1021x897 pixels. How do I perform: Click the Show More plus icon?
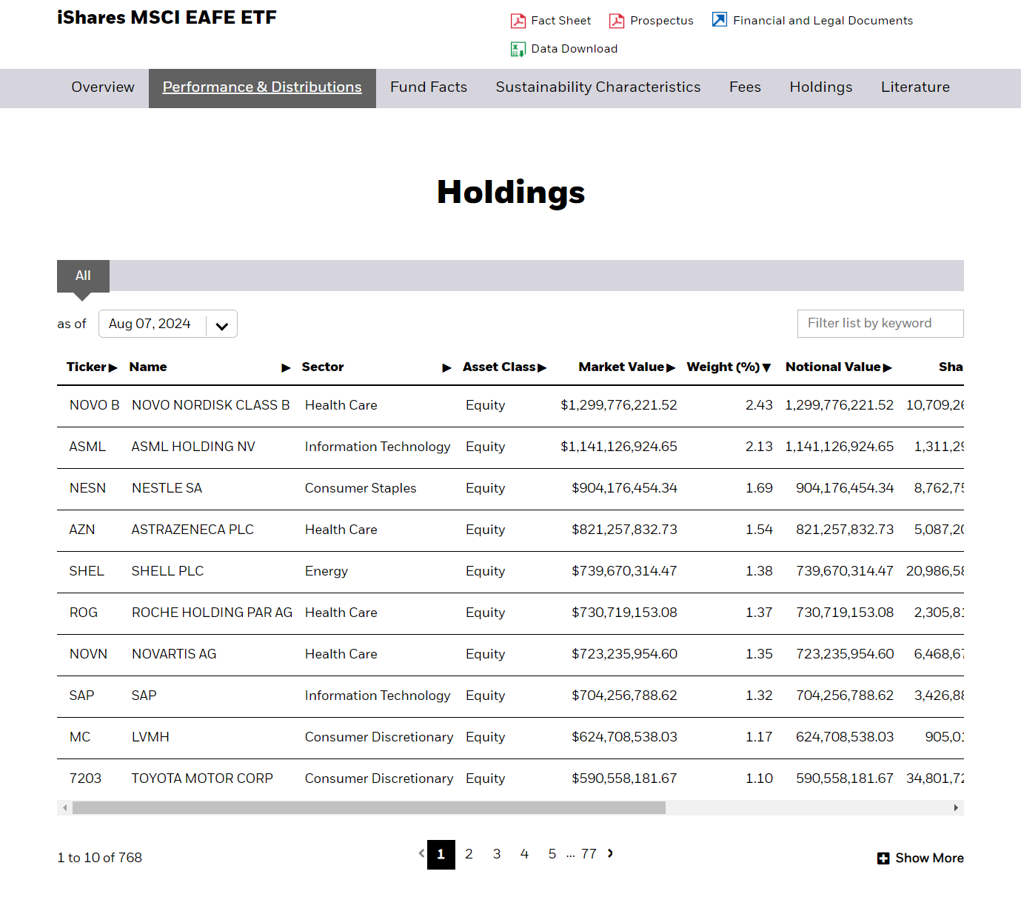click(x=883, y=858)
